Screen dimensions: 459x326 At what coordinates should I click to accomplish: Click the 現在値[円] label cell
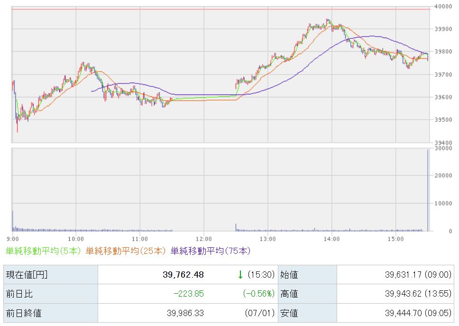click(51, 274)
